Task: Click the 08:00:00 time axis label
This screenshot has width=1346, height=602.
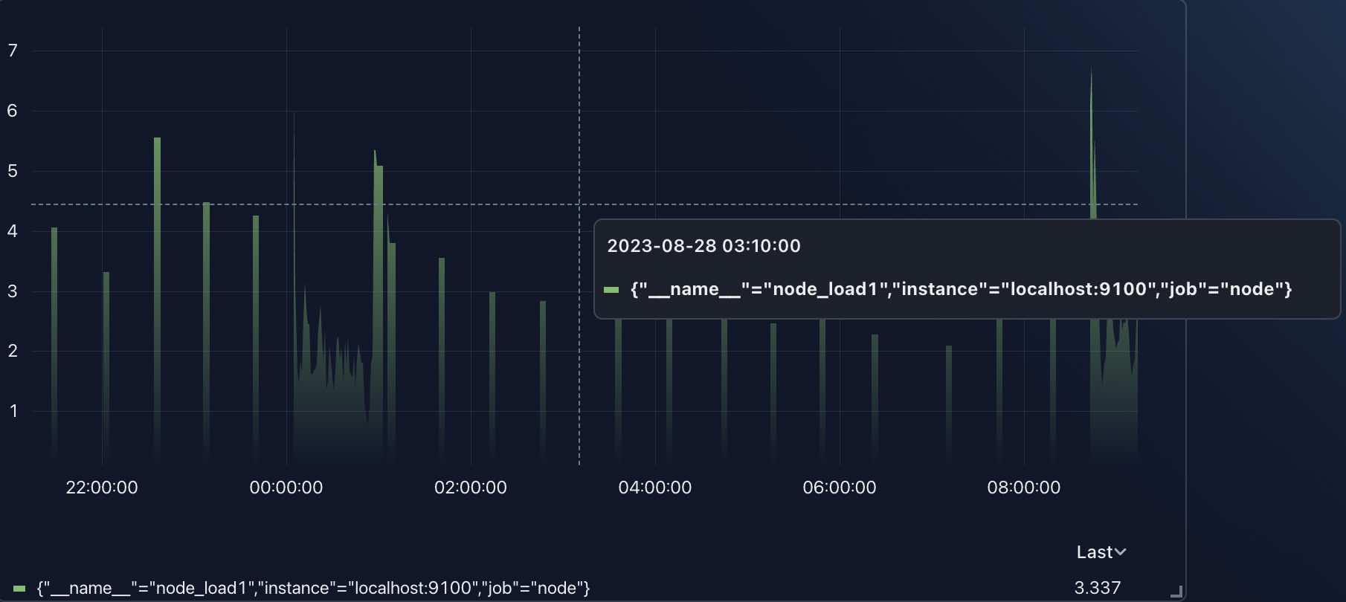Action: pyautogui.click(x=1024, y=488)
